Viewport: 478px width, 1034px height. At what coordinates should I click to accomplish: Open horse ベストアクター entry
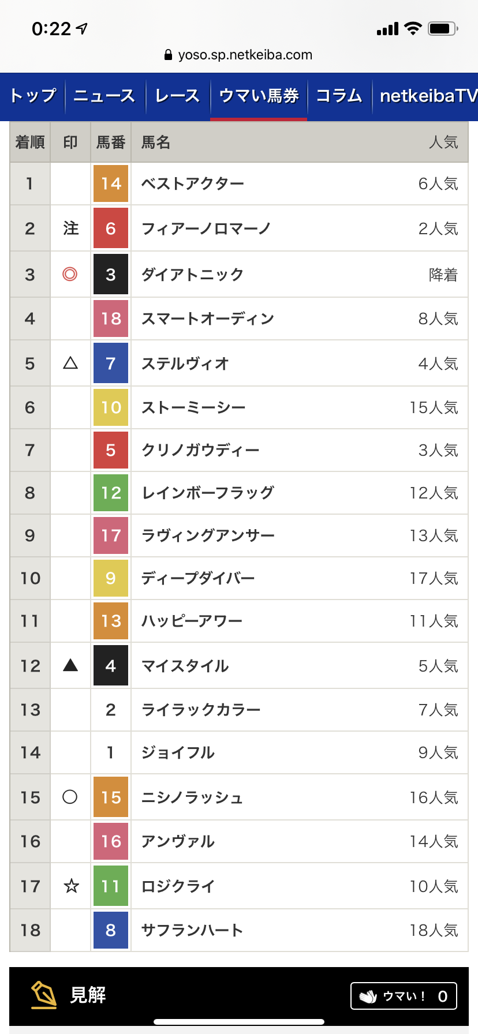tap(193, 183)
